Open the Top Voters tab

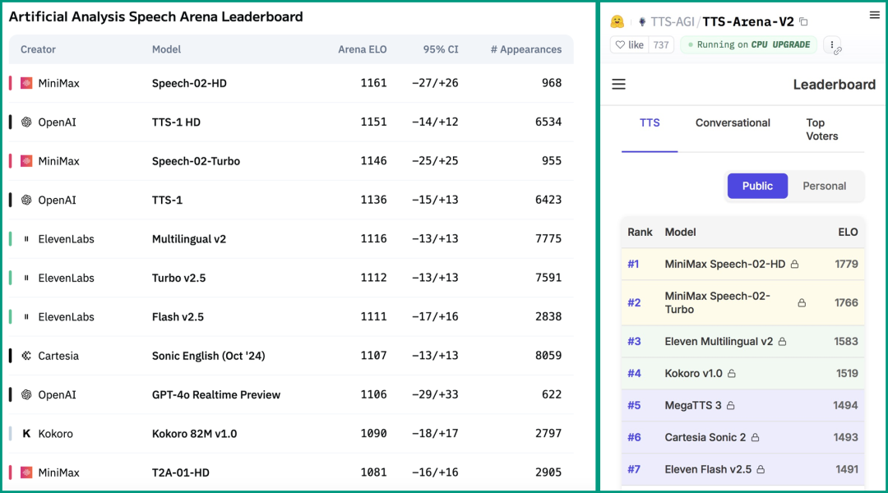(821, 130)
